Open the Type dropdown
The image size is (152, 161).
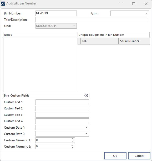tap(146, 13)
